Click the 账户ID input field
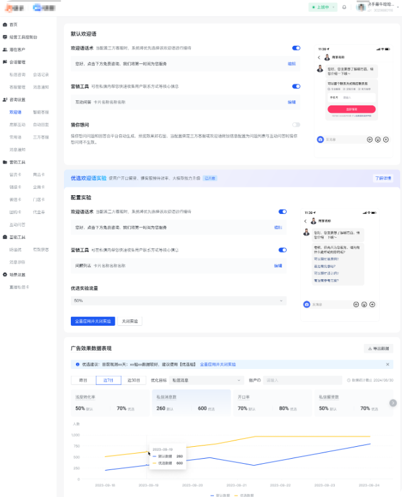Image resolution: width=402 pixels, height=497 pixels. pos(302,380)
